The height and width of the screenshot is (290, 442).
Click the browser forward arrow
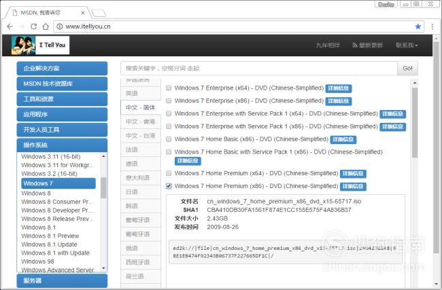[x=22, y=26]
